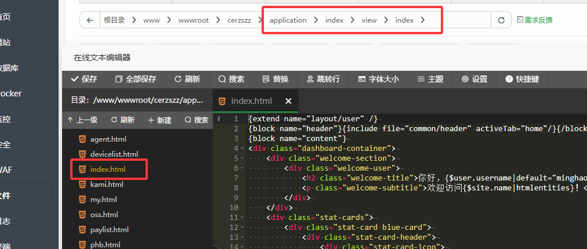Save the file with 保存 toolbar button
This screenshot has width=587, height=249.
[x=84, y=79]
